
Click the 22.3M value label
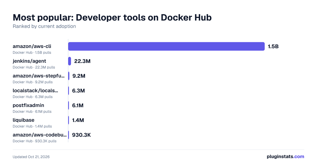click(82, 61)
